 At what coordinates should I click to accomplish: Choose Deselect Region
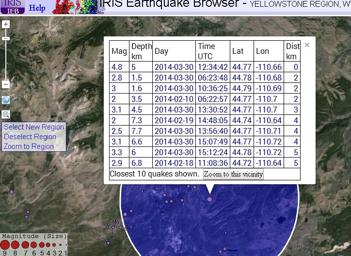coord(30,137)
